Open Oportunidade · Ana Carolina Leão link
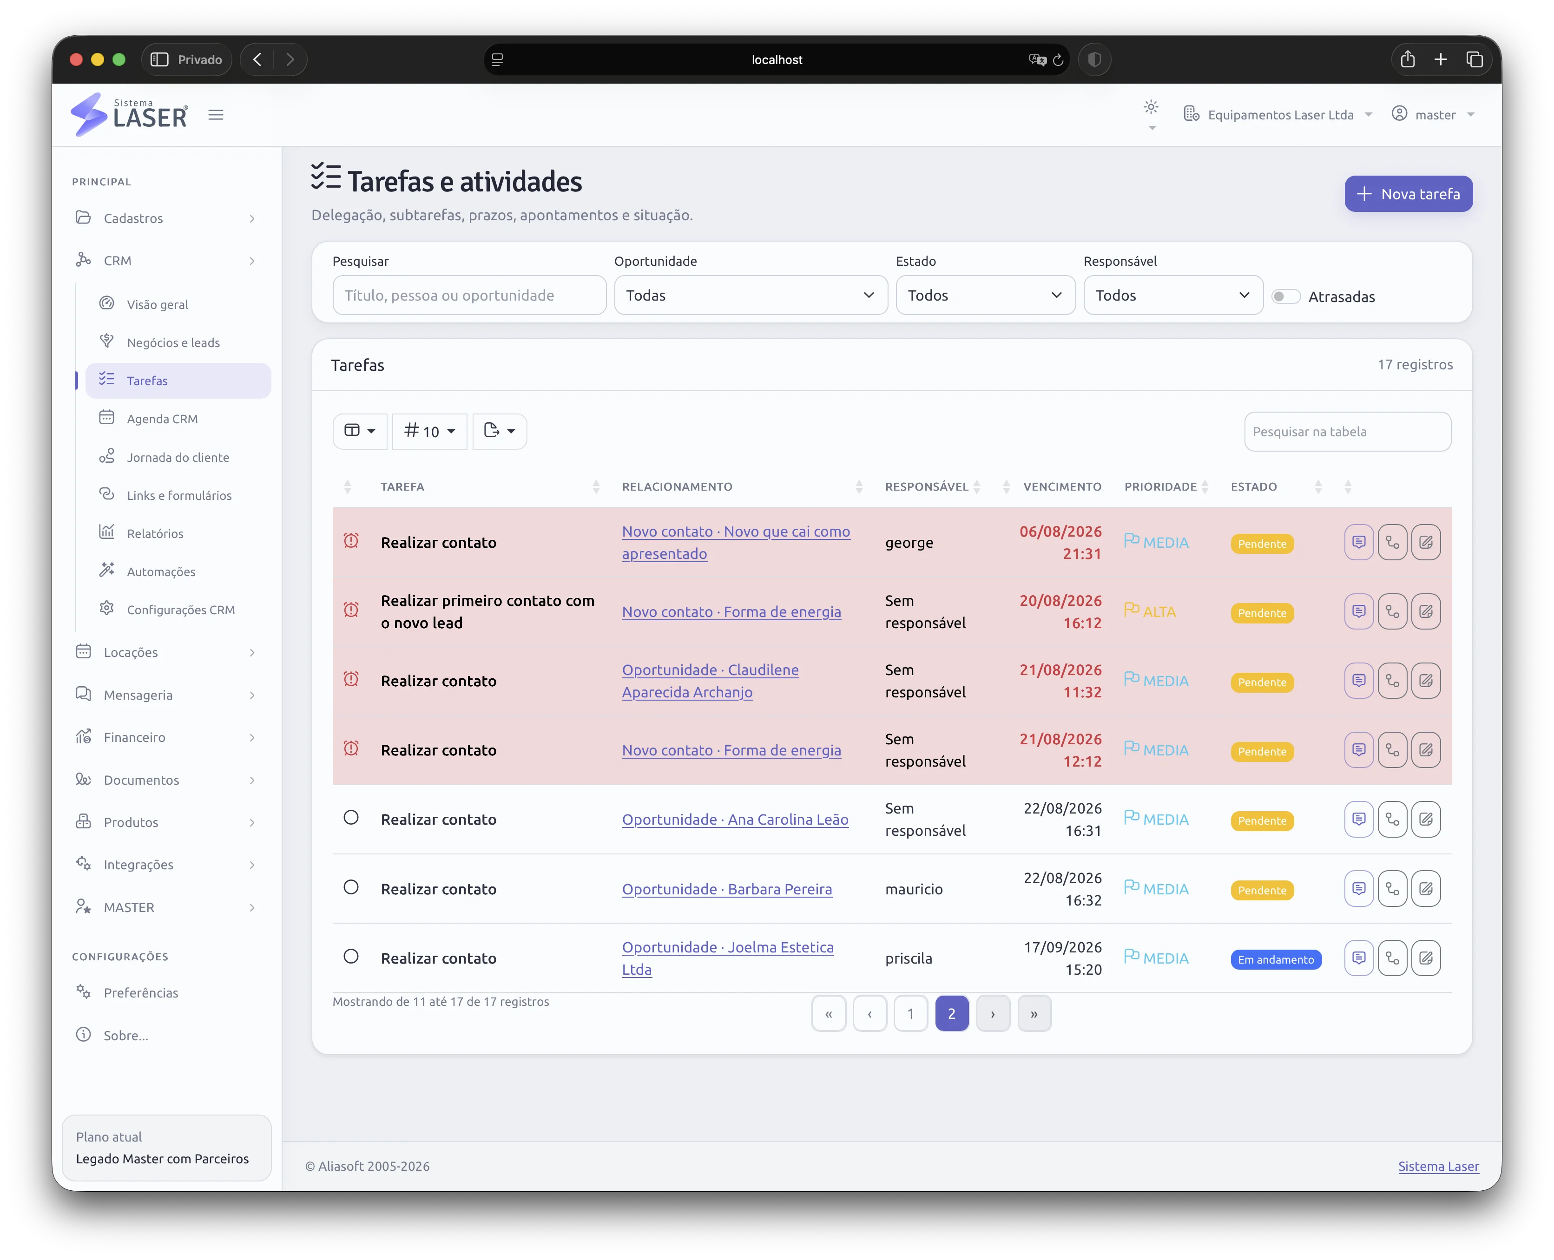1554x1260 pixels. [x=735, y=820]
